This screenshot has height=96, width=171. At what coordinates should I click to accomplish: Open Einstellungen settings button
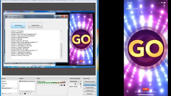(90, 91)
